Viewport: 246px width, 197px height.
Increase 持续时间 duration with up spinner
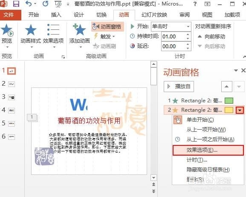pos(188,35)
